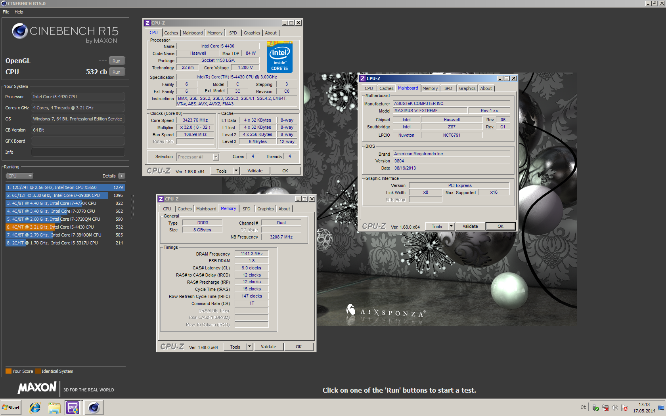Click the volume speaker tray icon
Screen dimensions: 666x416
point(615,408)
